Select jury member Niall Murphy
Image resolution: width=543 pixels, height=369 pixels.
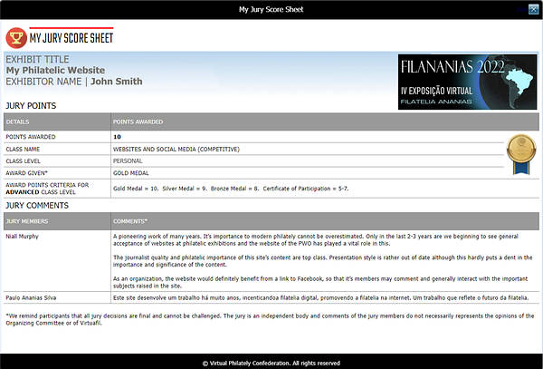[22, 237]
